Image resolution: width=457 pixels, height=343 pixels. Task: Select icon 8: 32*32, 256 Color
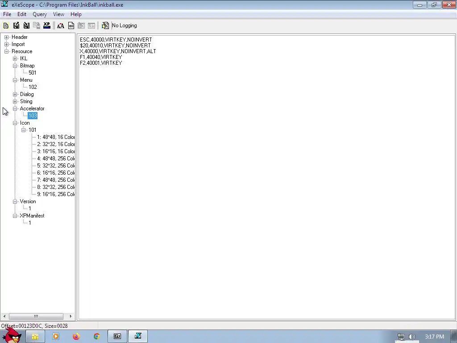(x=56, y=187)
